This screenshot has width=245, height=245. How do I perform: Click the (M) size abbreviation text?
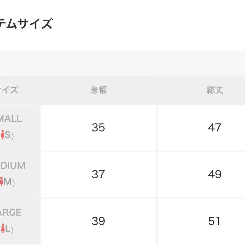pos(7,182)
